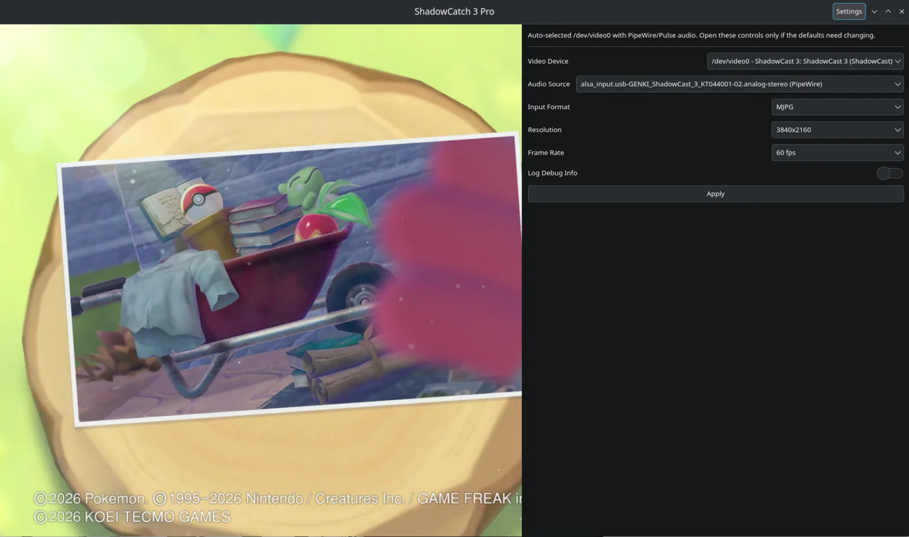This screenshot has width=909, height=537.
Task: Open the Video Device dropdown
Action: click(805, 61)
